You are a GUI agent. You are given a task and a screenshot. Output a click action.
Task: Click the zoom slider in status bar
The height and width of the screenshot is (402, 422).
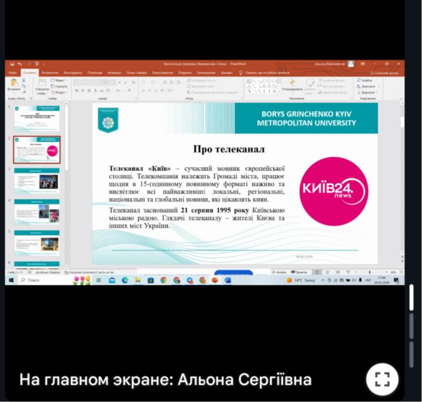(369, 272)
